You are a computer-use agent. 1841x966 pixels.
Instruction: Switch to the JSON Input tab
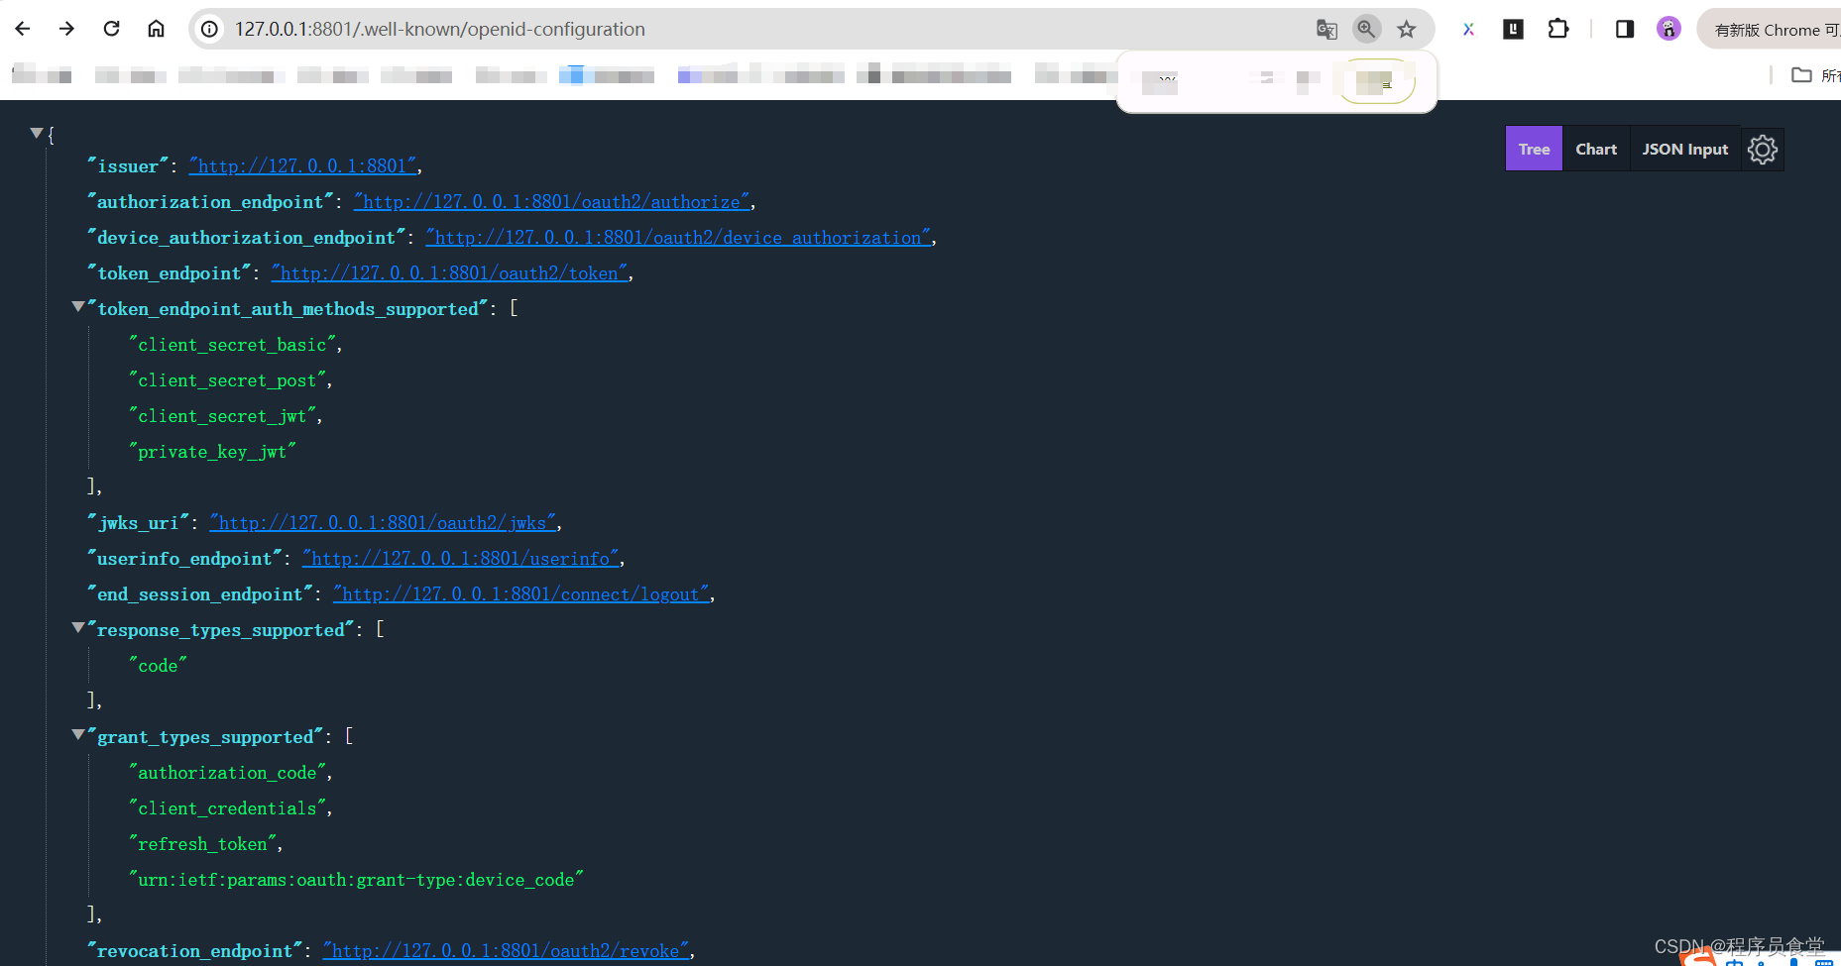(x=1684, y=149)
